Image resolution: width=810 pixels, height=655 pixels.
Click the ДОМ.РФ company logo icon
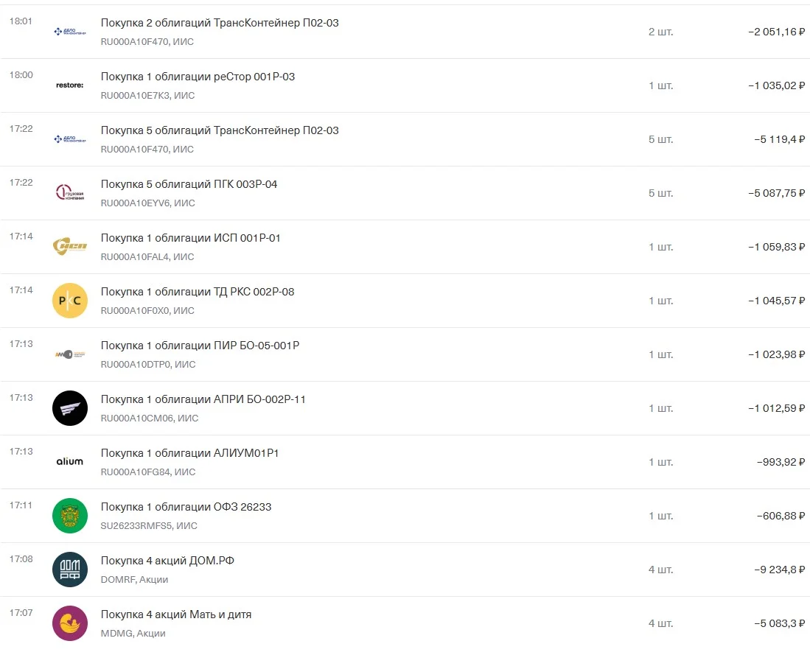[x=70, y=570]
